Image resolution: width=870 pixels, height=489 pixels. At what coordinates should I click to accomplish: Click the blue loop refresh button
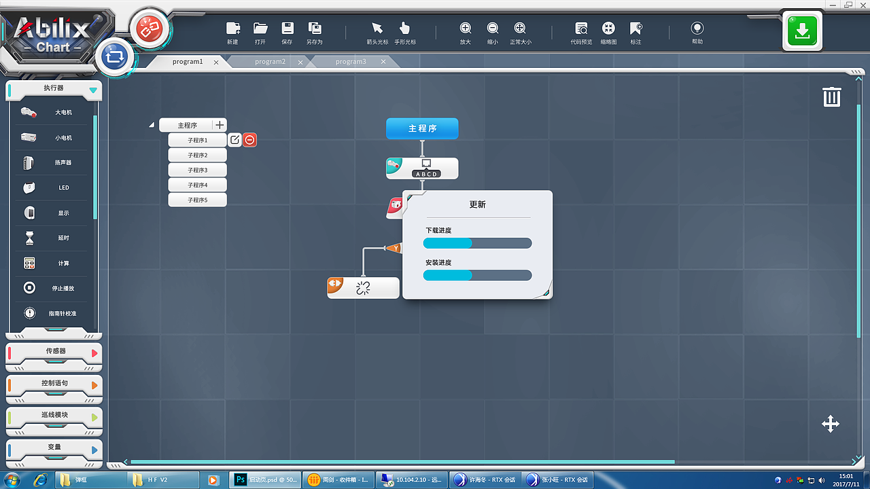coord(116,56)
